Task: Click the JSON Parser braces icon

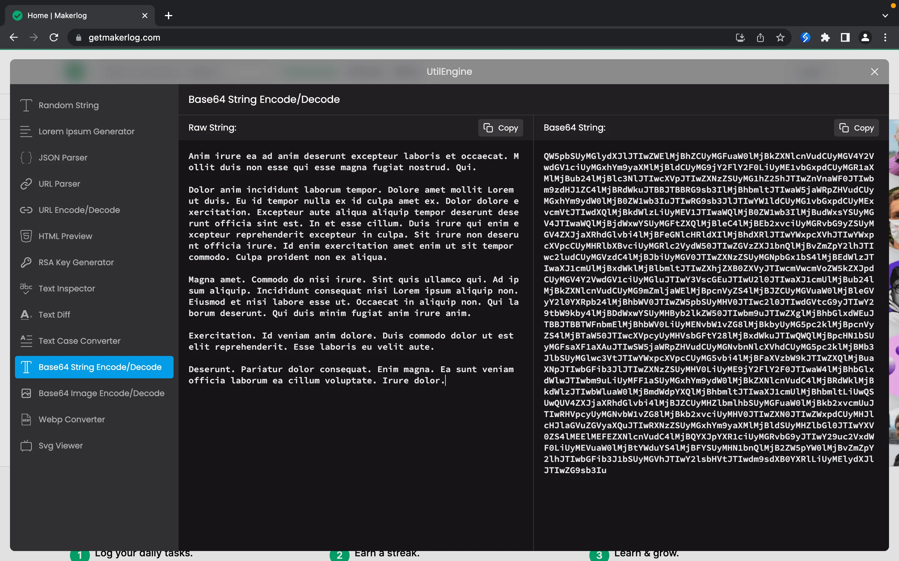Action: click(26, 158)
